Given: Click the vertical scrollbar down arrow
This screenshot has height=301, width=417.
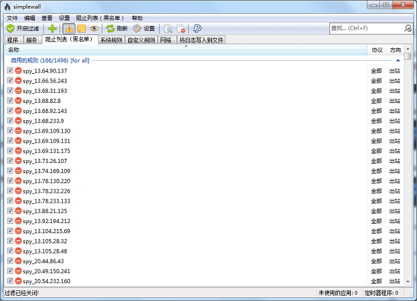Looking at the screenshot, I should 407,283.
